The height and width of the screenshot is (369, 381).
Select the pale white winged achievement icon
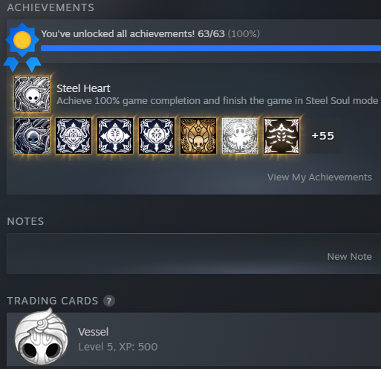240,136
